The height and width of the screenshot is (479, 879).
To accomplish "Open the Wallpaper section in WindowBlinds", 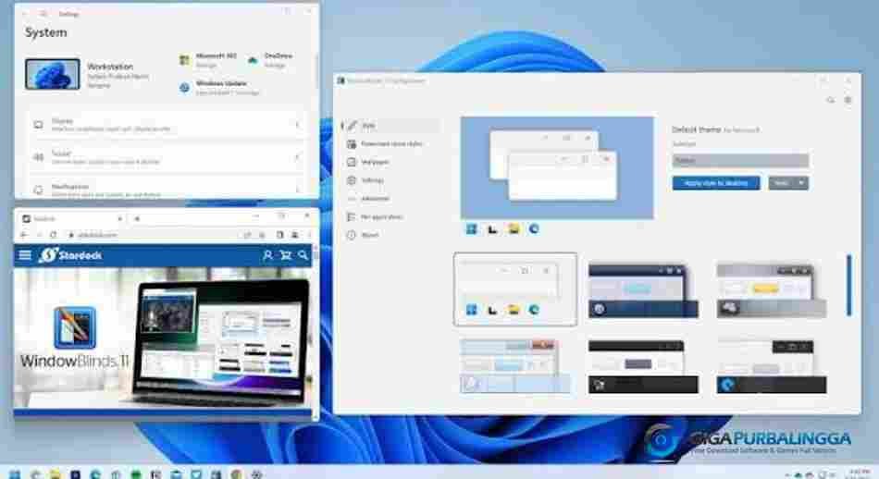I will 390,162.
